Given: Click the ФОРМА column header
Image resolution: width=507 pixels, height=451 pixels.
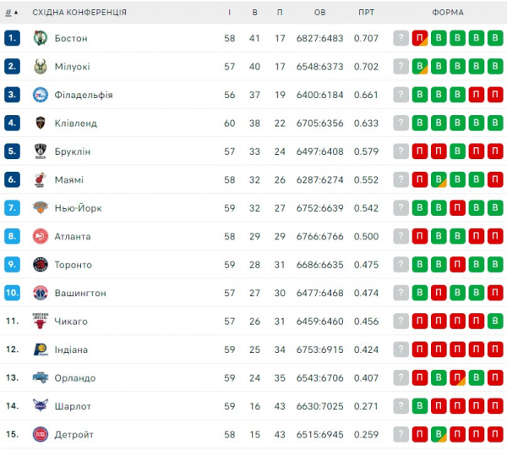Looking at the screenshot, I should [x=448, y=13].
